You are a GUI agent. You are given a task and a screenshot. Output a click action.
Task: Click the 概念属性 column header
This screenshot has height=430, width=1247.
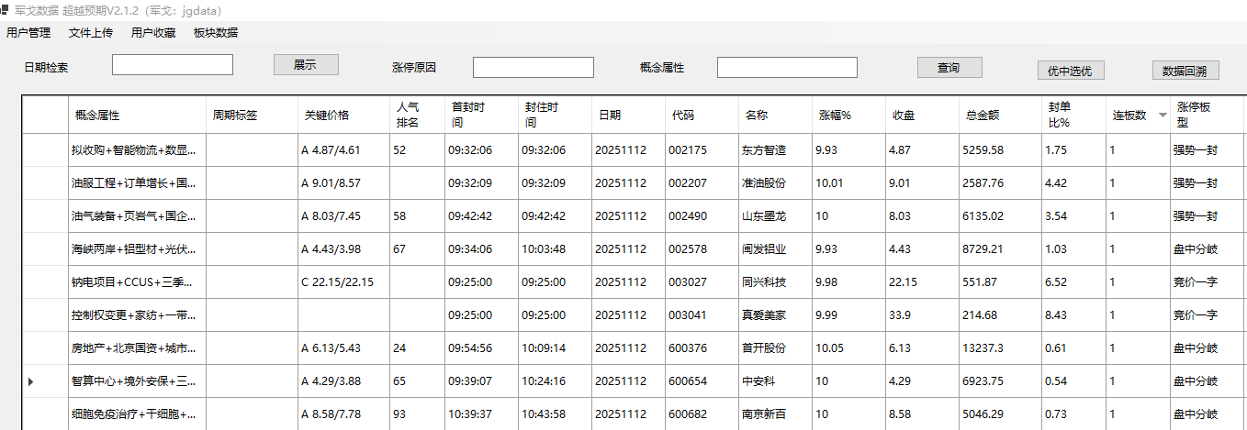click(x=137, y=116)
